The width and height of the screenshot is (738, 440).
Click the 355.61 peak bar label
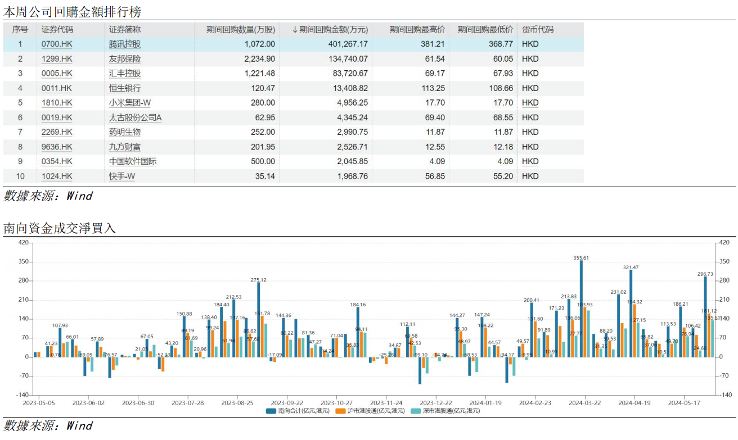(580, 258)
